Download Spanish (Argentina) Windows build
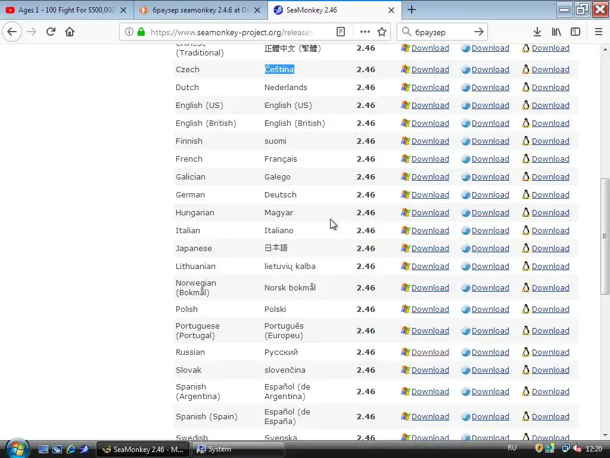Image resolution: width=610 pixels, height=458 pixels. click(x=430, y=391)
